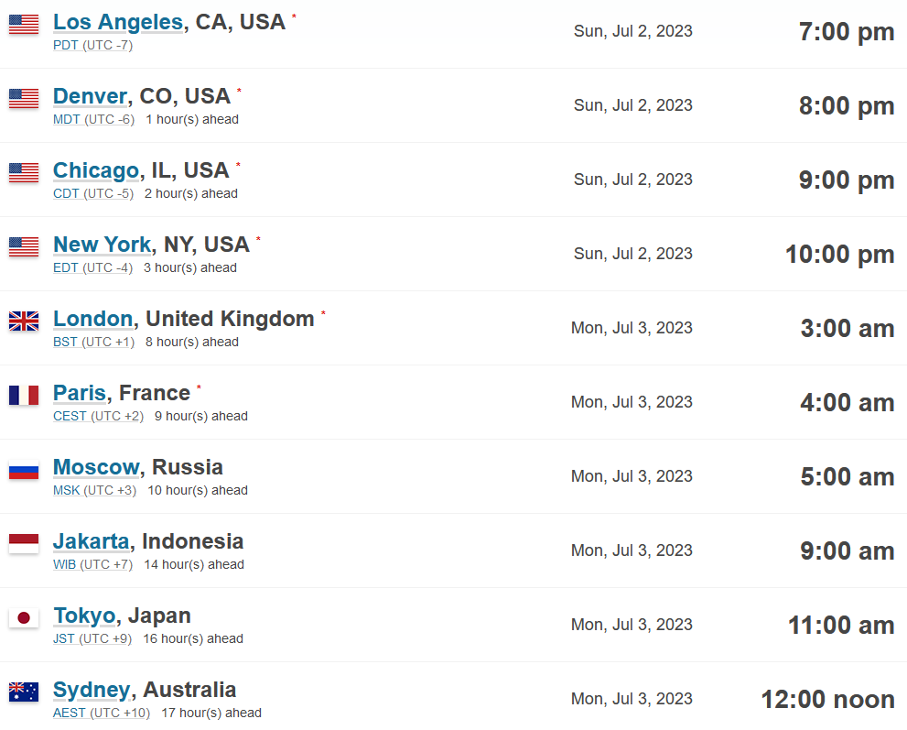Open the New York city link
The image size is (907, 730).
[x=103, y=245]
